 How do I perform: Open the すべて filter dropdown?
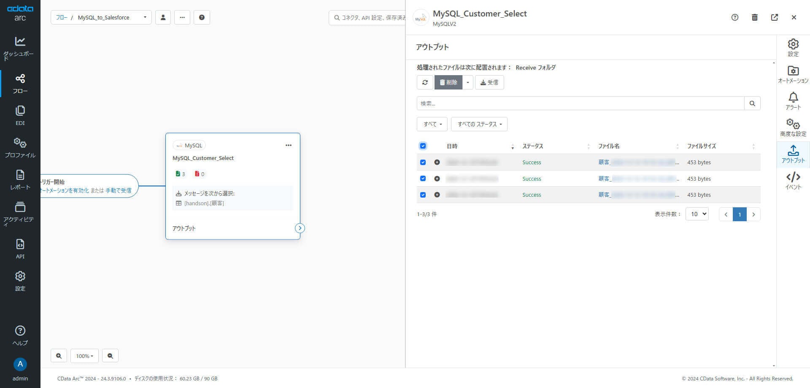432,124
